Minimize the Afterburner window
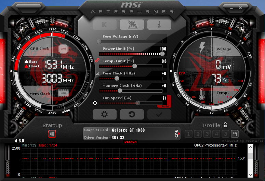This screenshot has height=181, width=265. 231,8
